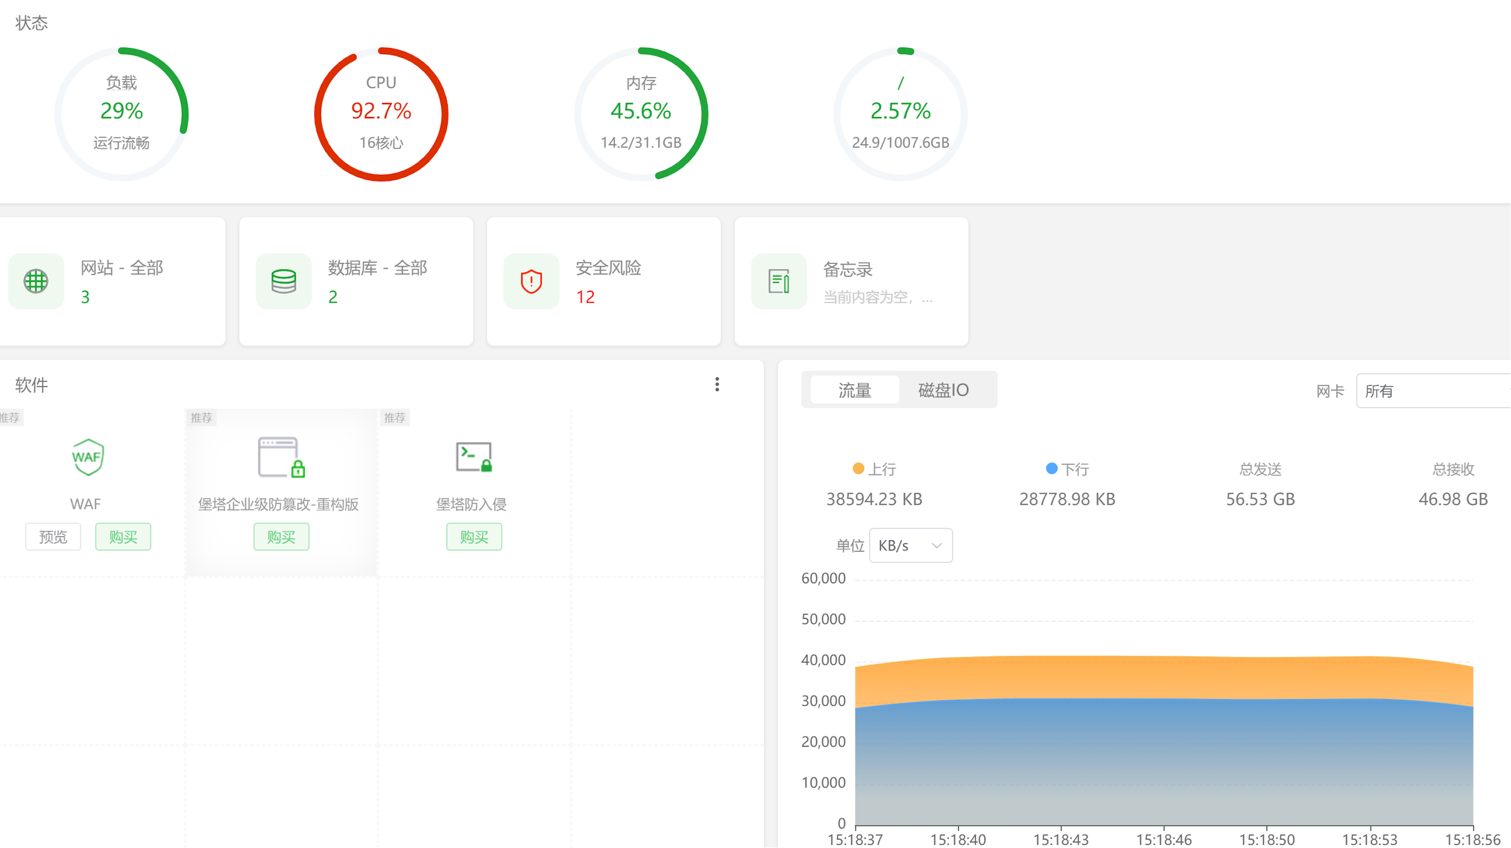Image resolution: width=1511 pixels, height=848 pixels.
Task: Click the CPU 92.7% gauge
Action: [x=382, y=114]
